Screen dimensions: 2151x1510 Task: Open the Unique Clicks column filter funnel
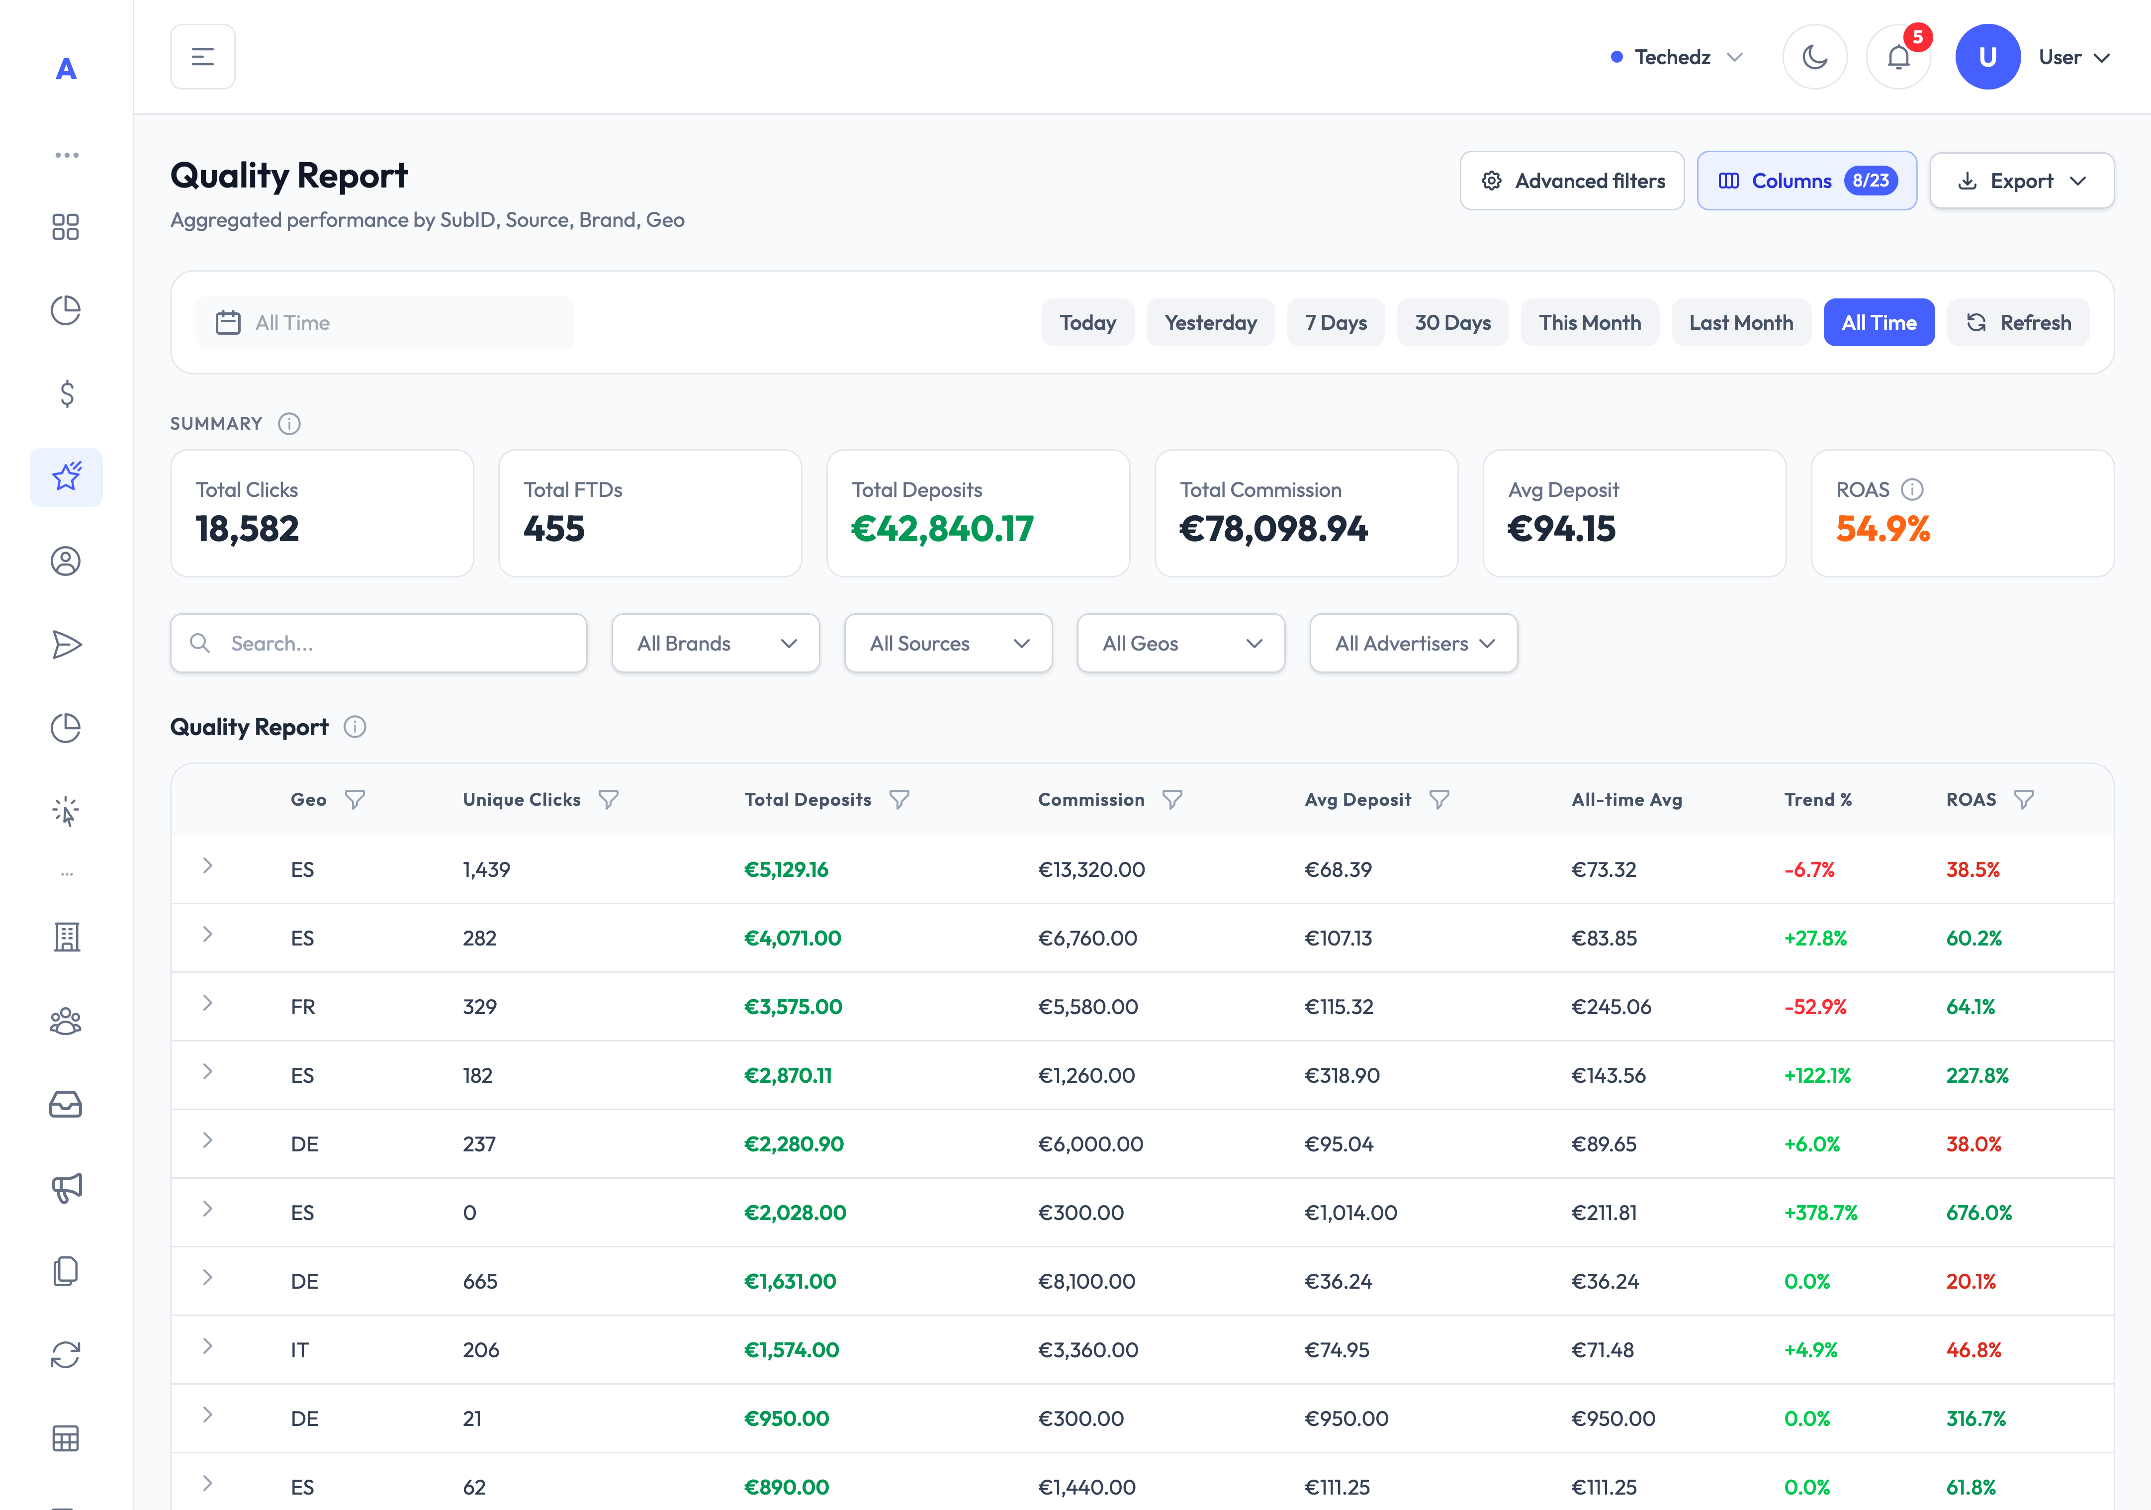coord(609,800)
